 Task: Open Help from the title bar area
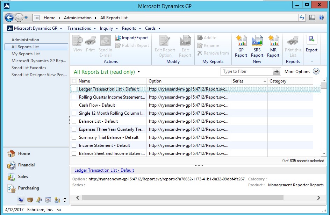click(322, 17)
